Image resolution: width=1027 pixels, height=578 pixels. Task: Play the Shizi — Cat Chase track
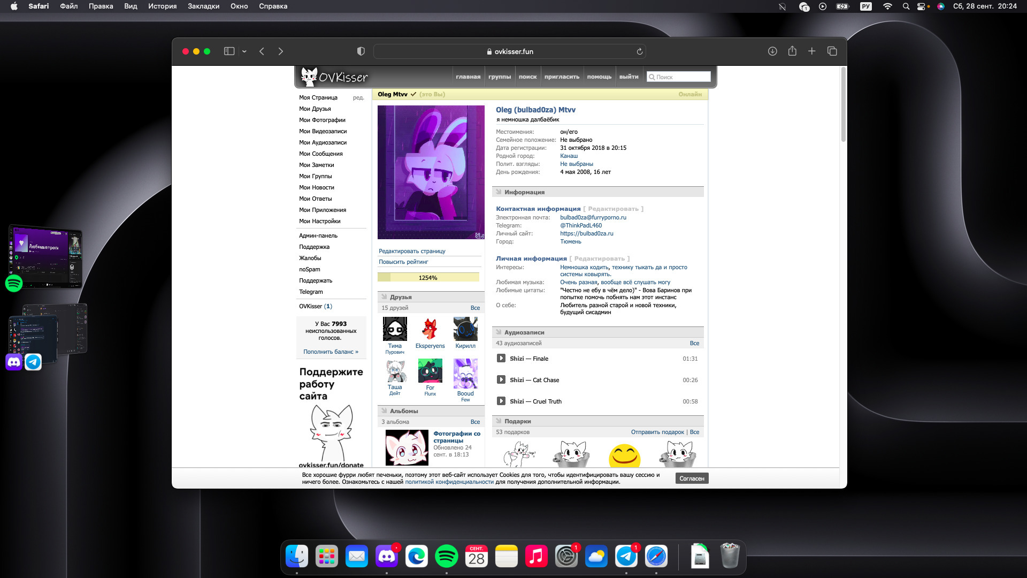(x=501, y=380)
